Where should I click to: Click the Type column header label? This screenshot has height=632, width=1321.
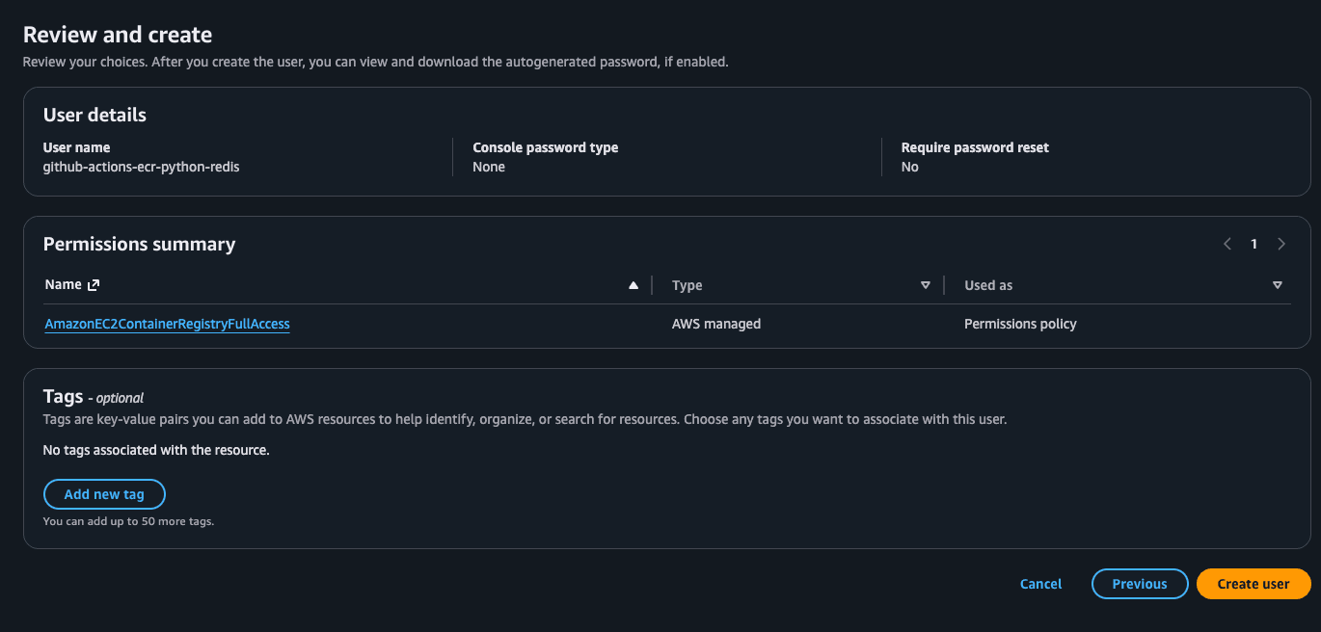[x=687, y=285]
